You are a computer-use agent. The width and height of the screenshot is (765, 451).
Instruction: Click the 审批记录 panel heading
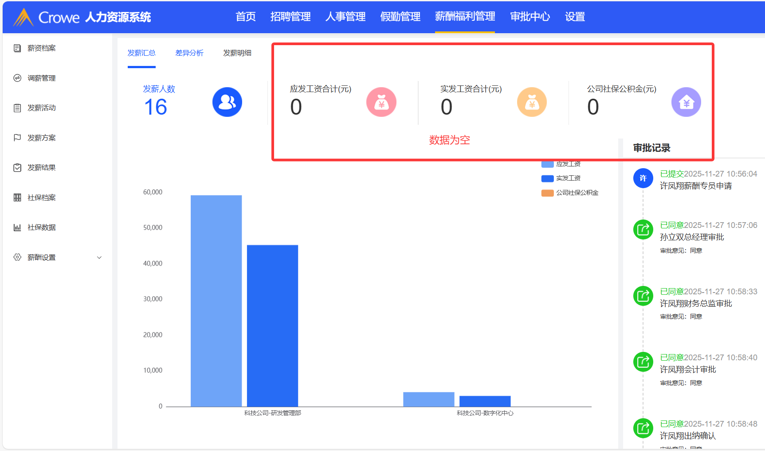(651, 148)
